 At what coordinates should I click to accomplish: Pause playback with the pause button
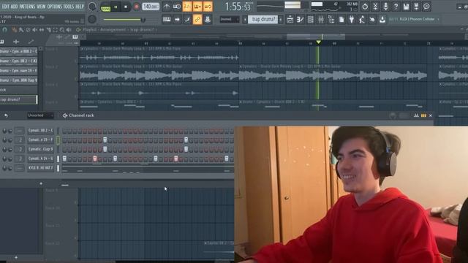(116, 7)
